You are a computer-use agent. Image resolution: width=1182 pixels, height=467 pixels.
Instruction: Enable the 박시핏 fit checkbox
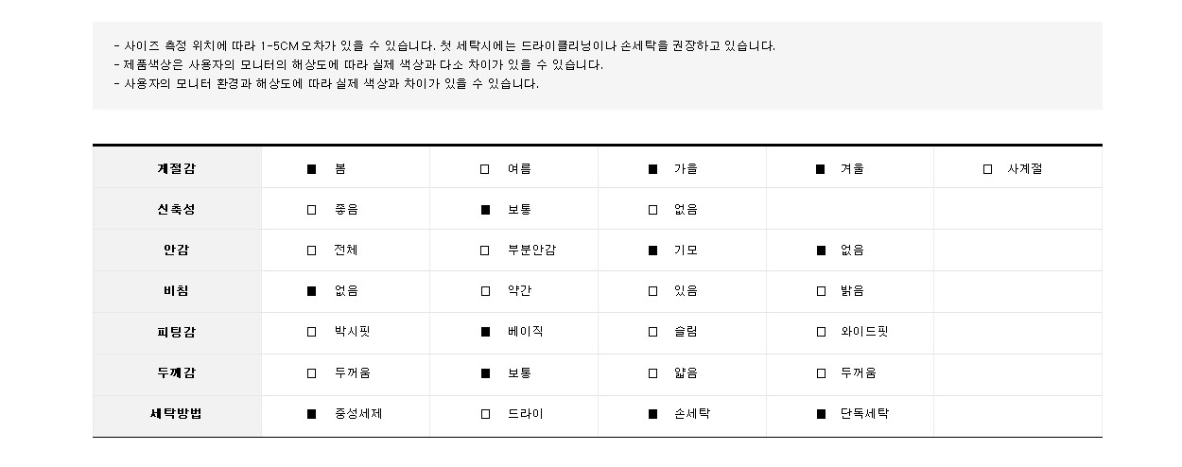tap(312, 332)
